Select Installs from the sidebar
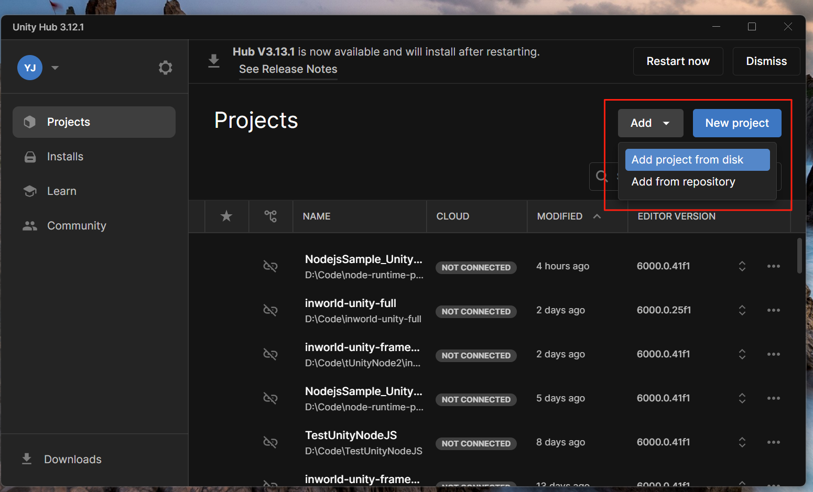This screenshot has height=492, width=813. [65, 156]
